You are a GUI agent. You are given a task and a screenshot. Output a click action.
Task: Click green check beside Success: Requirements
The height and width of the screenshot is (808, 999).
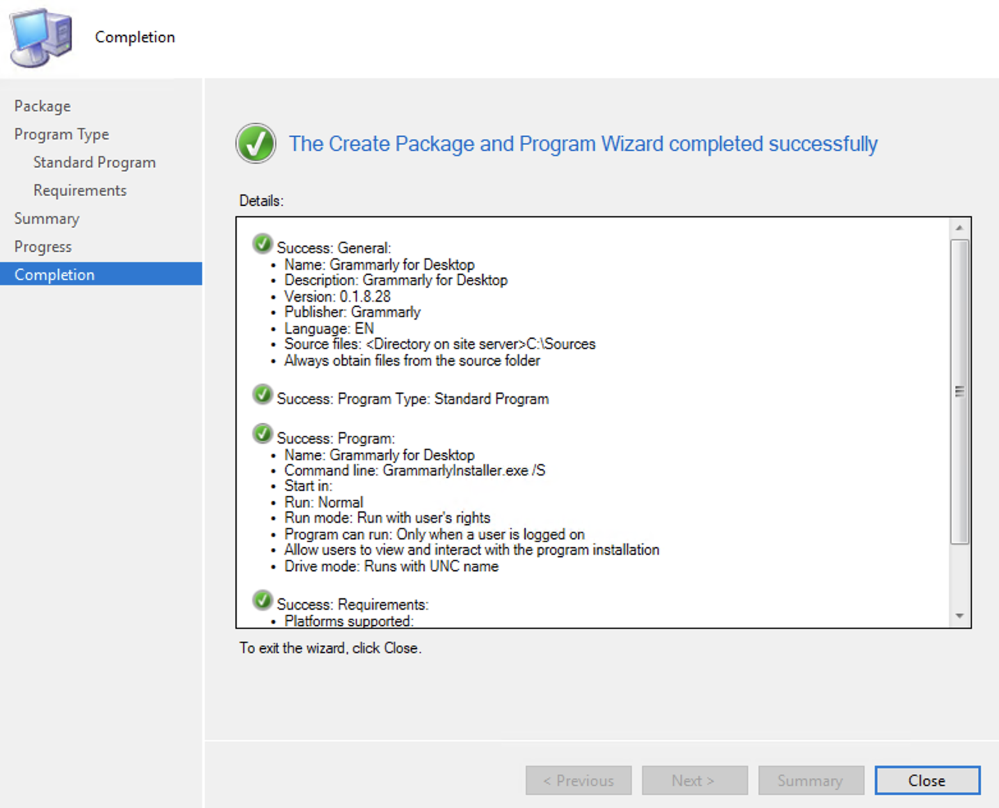pyautogui.click(x=262, y=600)
